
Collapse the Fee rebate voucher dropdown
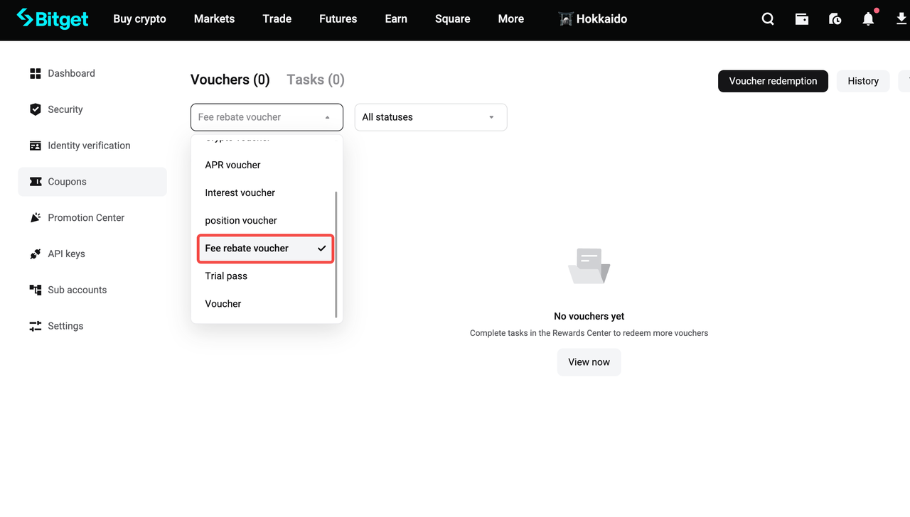(x=267, y=116)
